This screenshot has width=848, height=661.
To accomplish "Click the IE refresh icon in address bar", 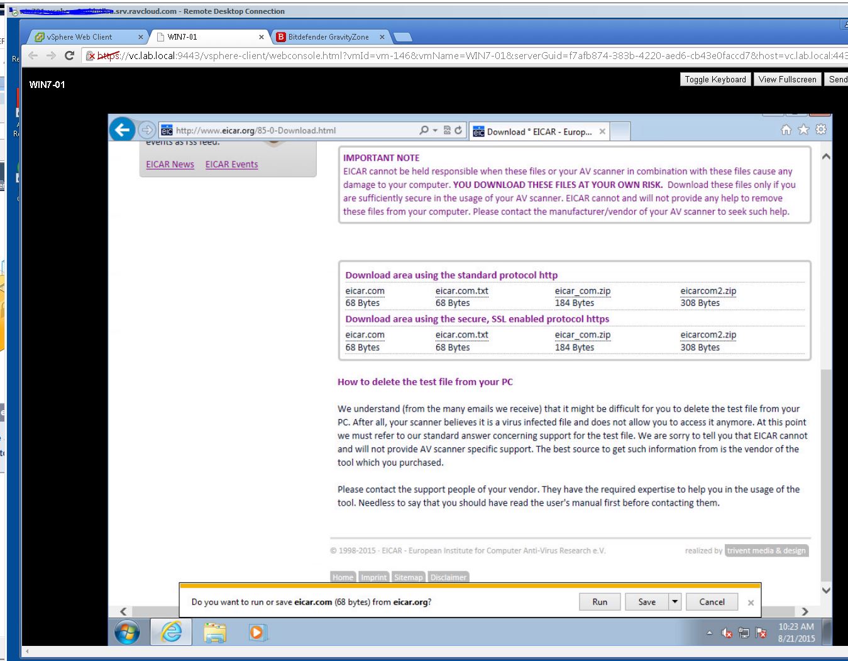I will coord(458,131).
